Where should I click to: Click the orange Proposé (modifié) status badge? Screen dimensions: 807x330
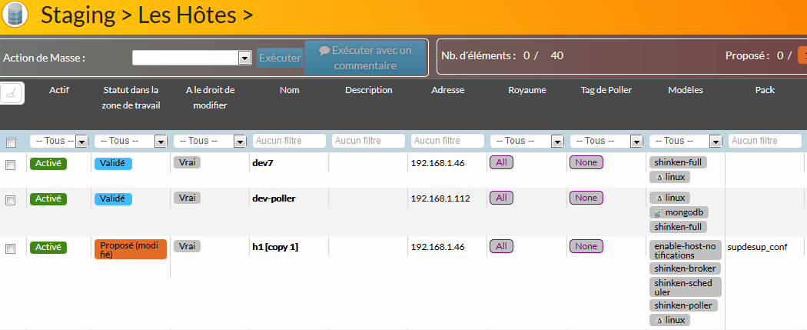(x=131, y=249)
